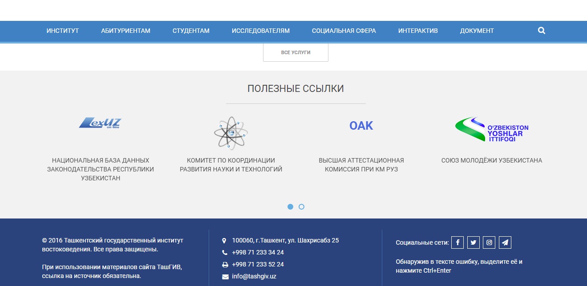Viewport: 587px width, 286px height.
Task: Click the LexUZ on-line logo
Action: (x=100, y=123)
